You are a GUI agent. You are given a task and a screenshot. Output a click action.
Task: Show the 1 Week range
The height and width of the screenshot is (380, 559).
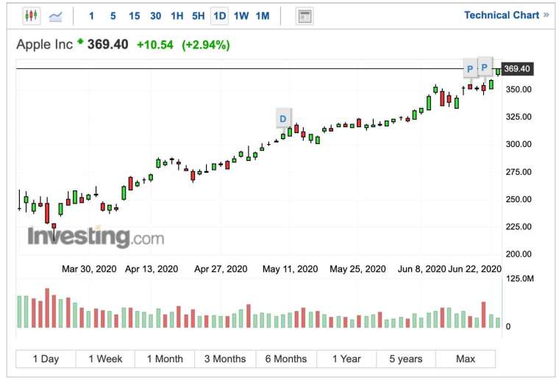pos(105,359)
